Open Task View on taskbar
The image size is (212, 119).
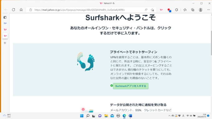pos(94,116)
